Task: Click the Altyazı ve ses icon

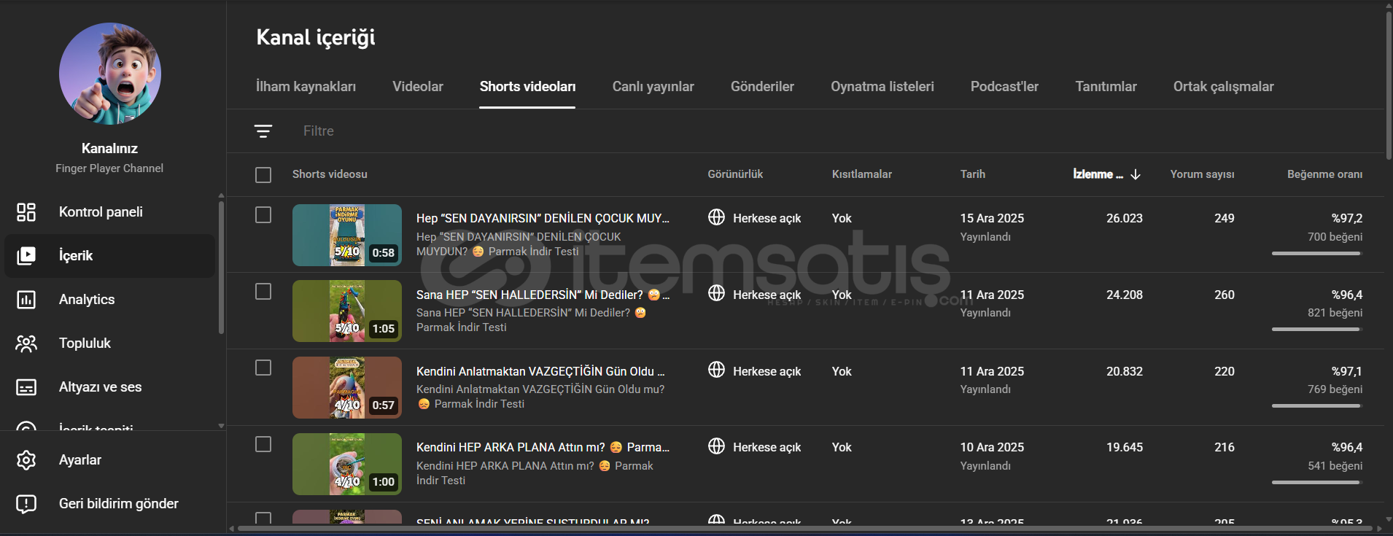Action: 26,387
